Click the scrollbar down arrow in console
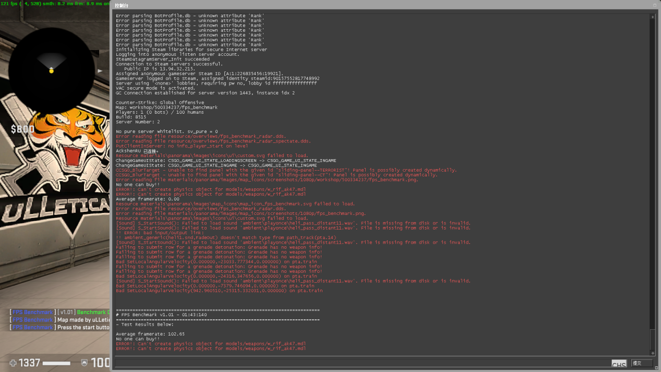Viewport: 661px width, 372px height. tap(652, 353)
